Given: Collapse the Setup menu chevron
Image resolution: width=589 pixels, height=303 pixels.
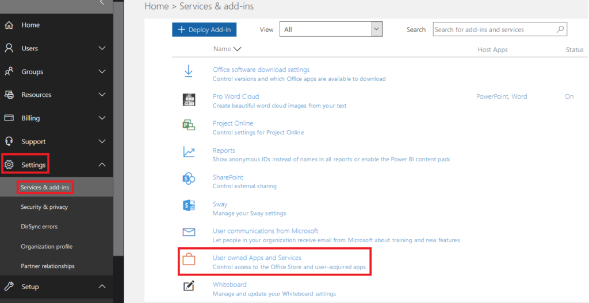Looking at the screenshot, I should tap(102, 286).
